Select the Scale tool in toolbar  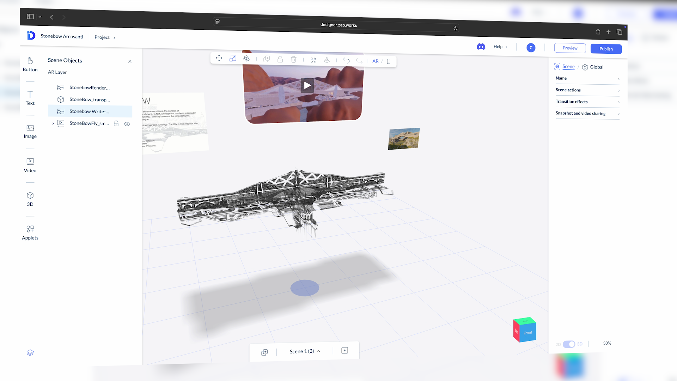coord(233,59)
